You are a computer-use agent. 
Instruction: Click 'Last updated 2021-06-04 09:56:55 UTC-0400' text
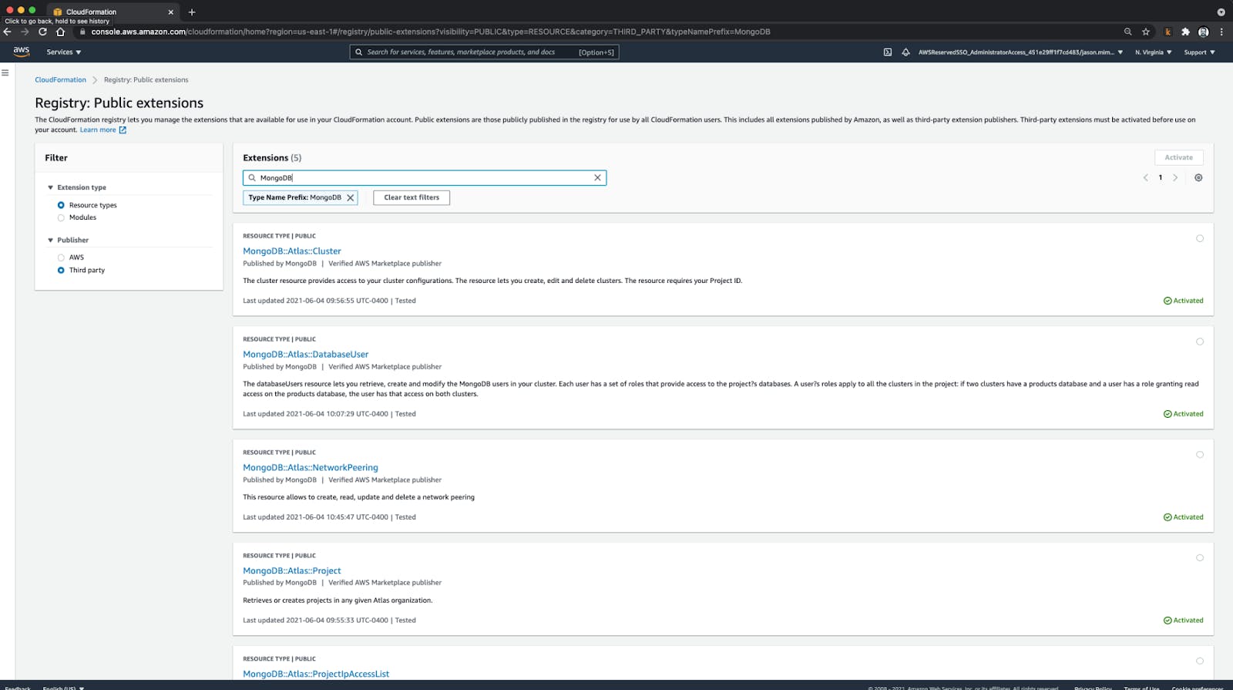point(315,301)
